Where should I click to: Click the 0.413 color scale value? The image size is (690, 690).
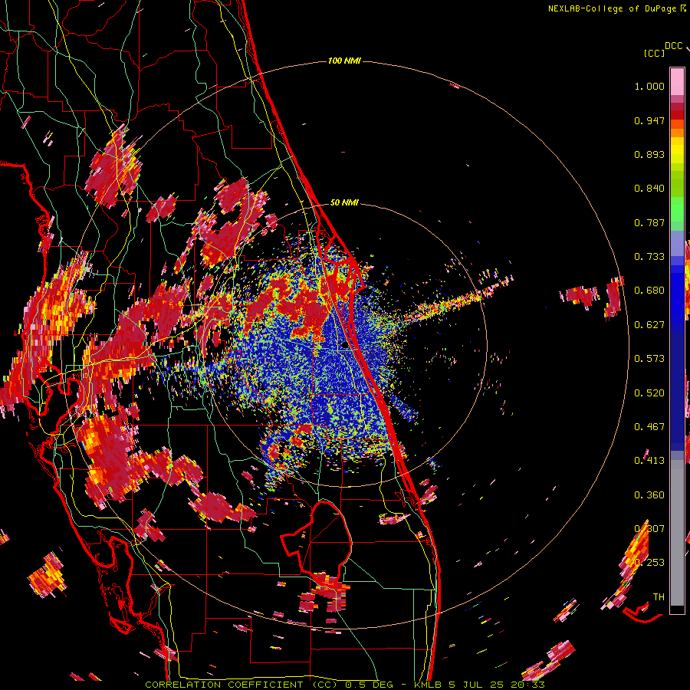click(x=649, y=461)
